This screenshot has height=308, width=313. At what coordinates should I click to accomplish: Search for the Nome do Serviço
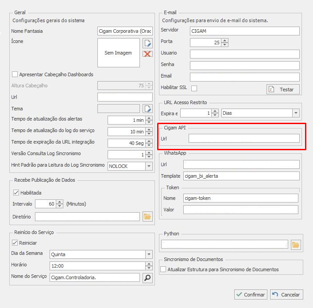[147, 277]
